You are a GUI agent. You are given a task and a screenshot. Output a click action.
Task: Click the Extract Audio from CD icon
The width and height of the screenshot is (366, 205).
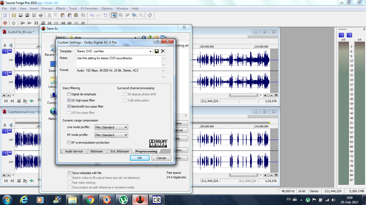(40, 15)
